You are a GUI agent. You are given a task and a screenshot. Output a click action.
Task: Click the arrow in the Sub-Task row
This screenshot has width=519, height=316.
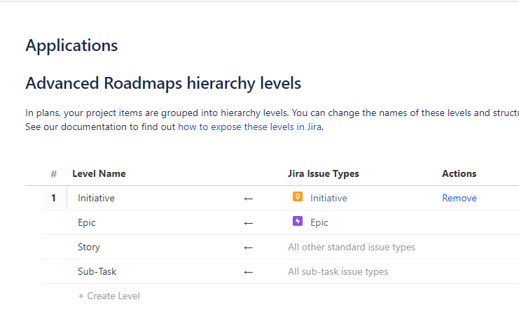click(x=248, y=272)
